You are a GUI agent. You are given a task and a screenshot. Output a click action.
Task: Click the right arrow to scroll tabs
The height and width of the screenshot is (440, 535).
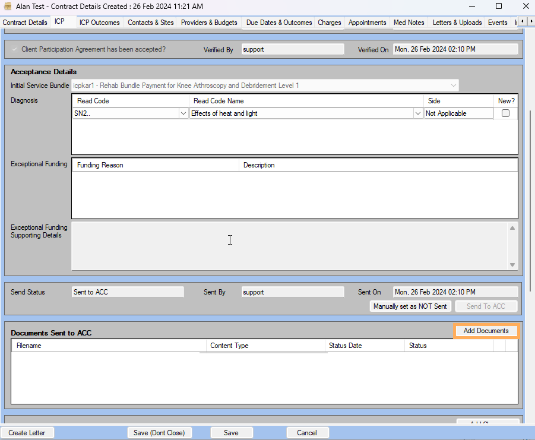(x=531, y=21)
